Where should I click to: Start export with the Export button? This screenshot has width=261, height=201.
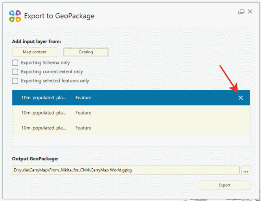(x=224, y=185)
